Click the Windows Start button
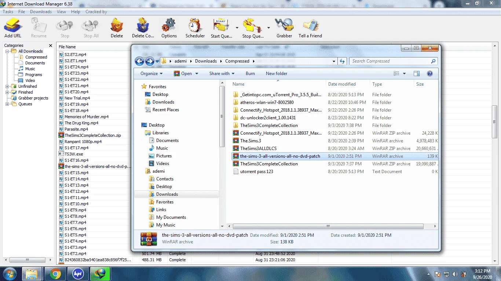501x281 pixels. tap(10, 274)
